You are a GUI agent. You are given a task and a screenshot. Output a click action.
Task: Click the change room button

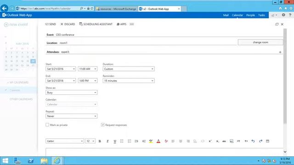[x=260, y=42]
